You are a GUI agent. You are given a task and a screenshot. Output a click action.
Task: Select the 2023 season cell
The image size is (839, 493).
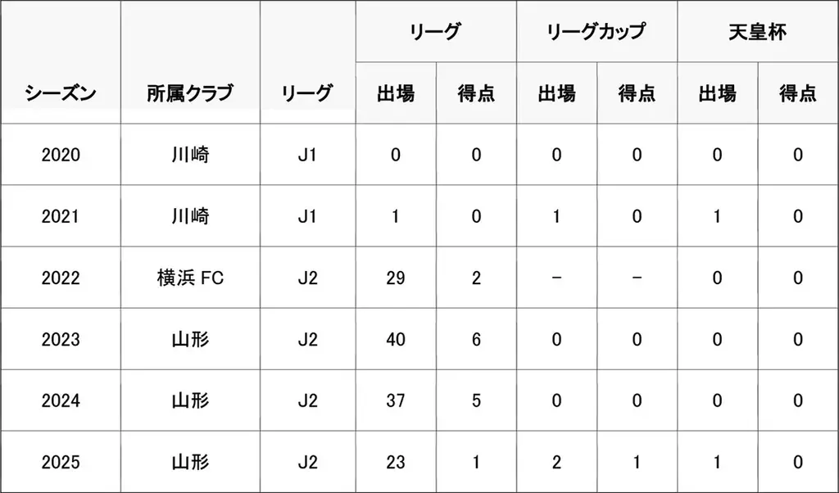click(61, 340)
